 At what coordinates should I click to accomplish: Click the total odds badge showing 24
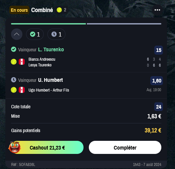point(159,107)
